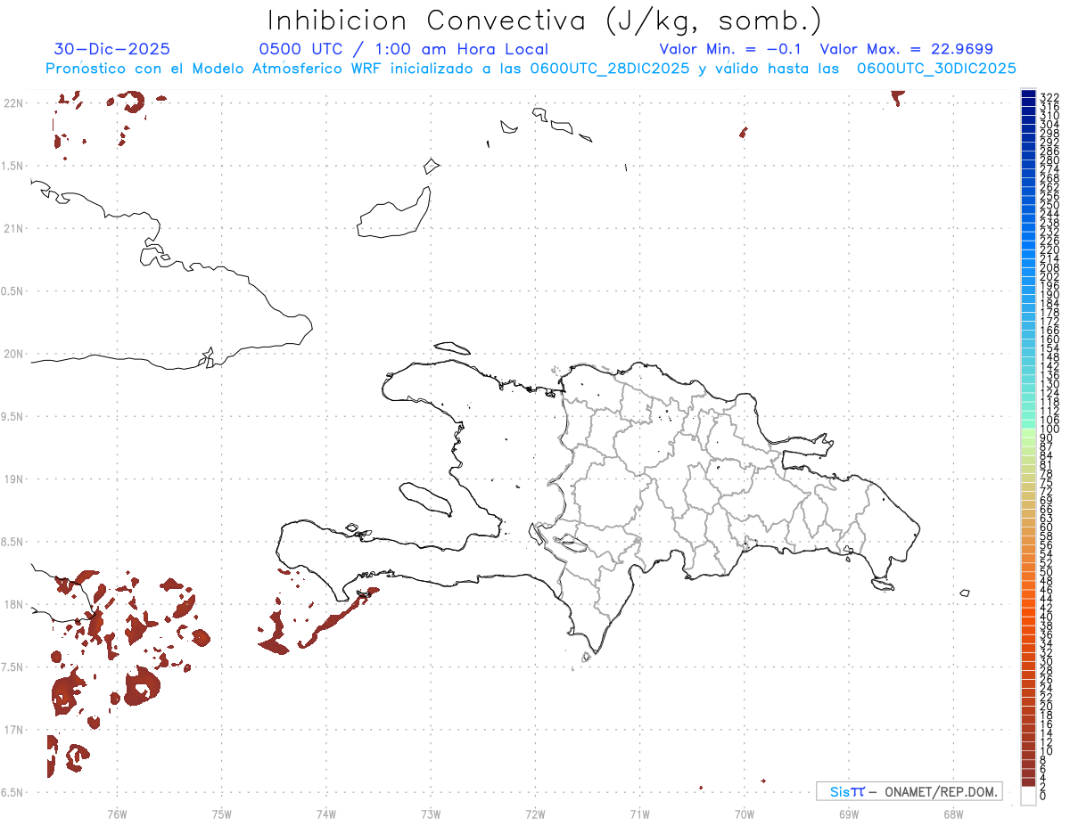Image resolution: width=1070 pixels, height=826 pixels.
Task: Click the "75W" longitude label
Action: click(221, 814)
